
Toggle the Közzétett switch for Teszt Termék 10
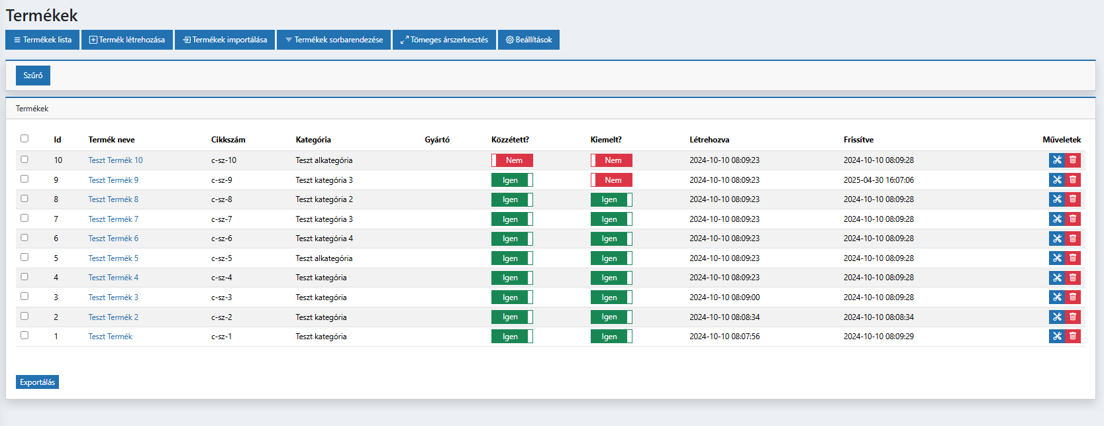click(x=512, y=160)
